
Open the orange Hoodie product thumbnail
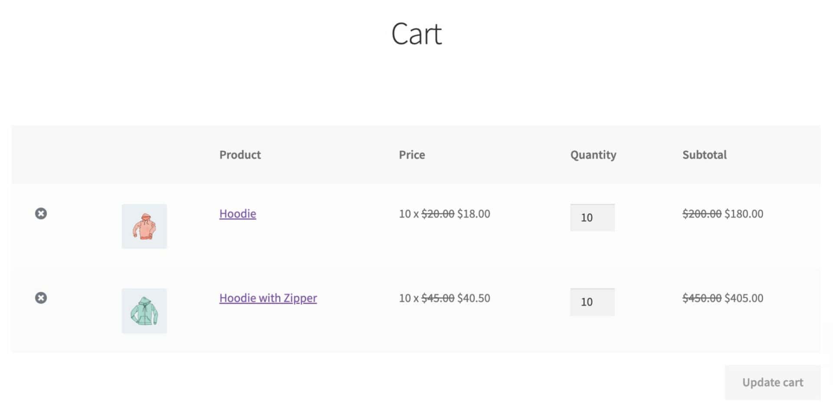(144, 226)
